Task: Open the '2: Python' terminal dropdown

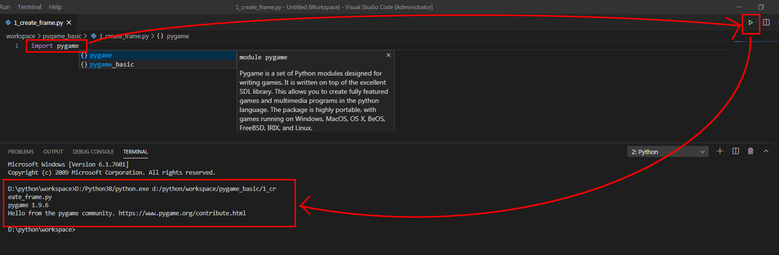Action: (668, 152)
